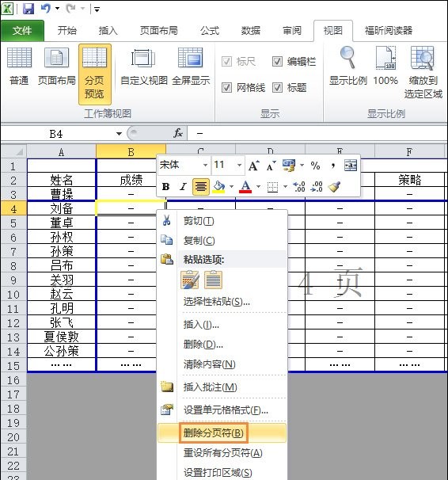Choose Reset All Page Breaks (重设所有分页符)
The image size is (448, 480).
click(x=222, y=453)
